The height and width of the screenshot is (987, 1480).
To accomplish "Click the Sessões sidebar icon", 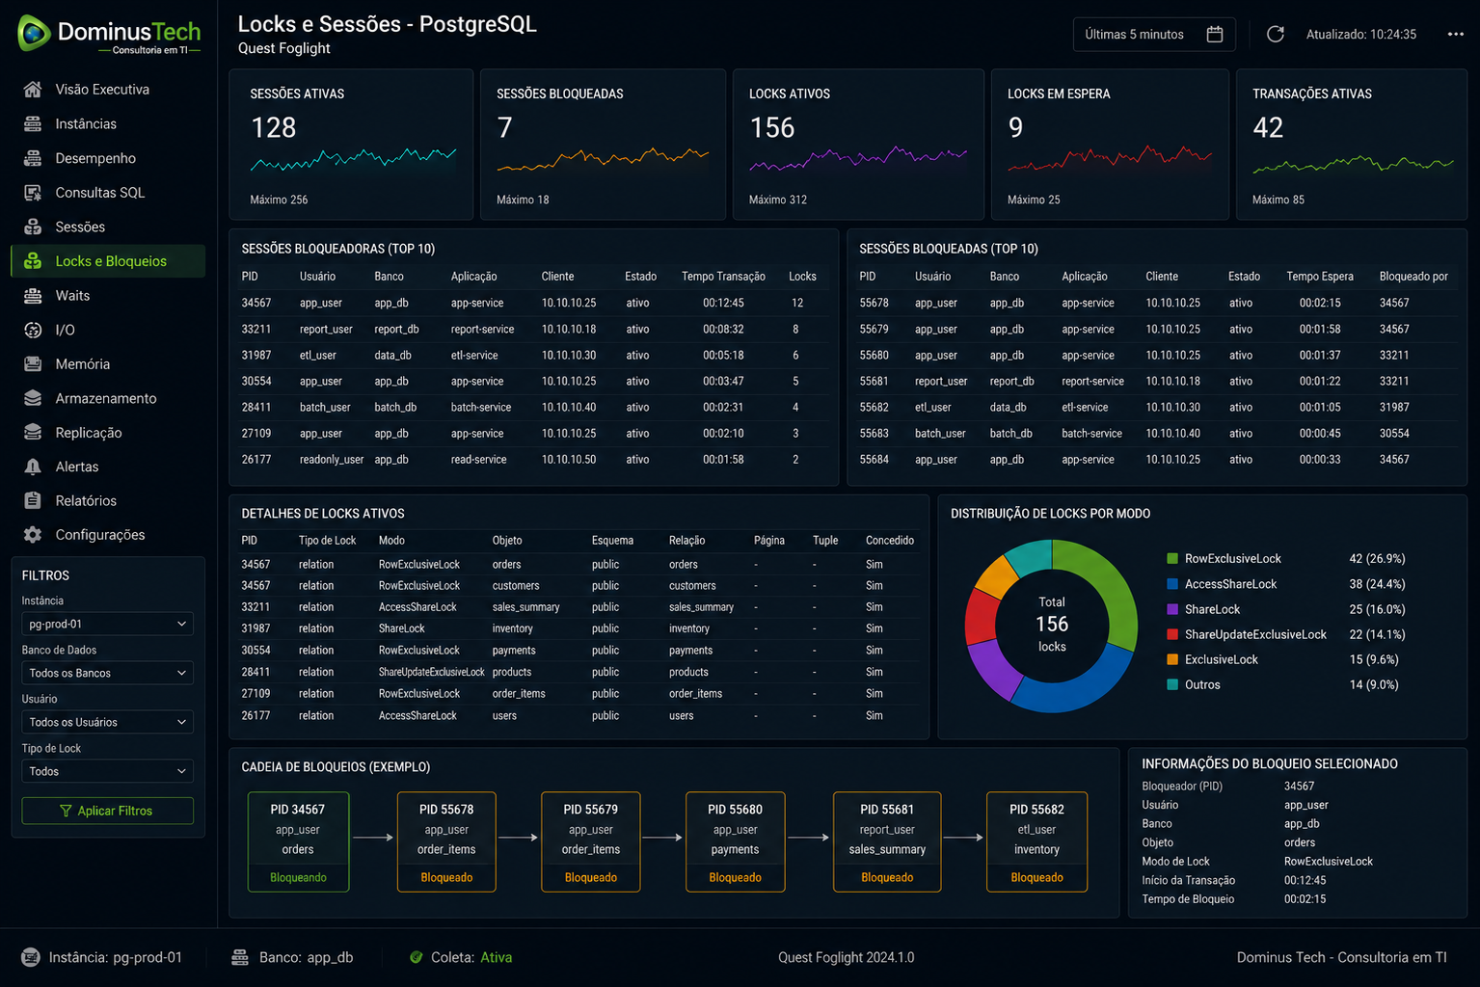I will (x=33, y=227).
